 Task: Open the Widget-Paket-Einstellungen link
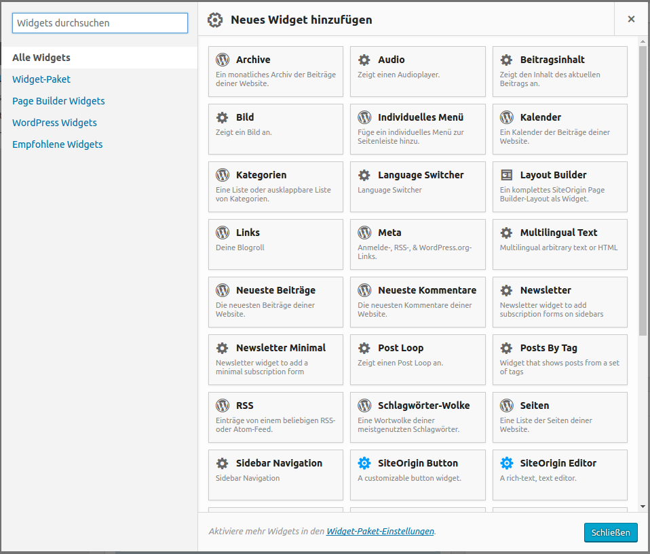pos(380,531)
